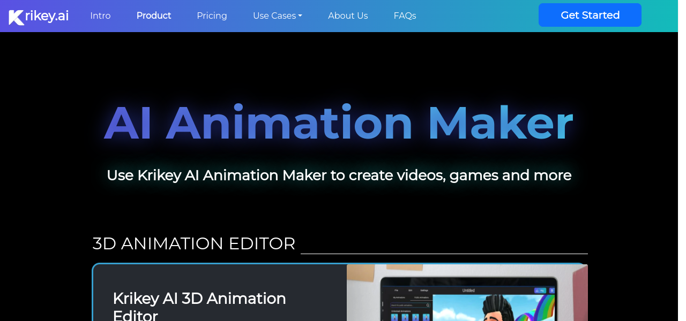Open the Intro navigation link
Viewport: 686px width, 321px height.
click(x=100, y=16)
